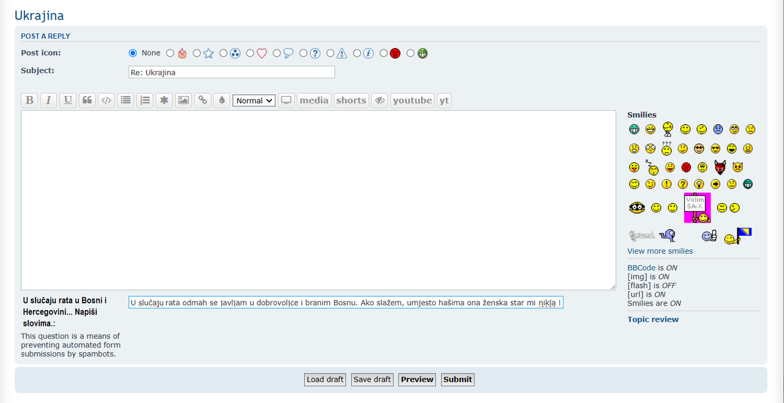The image size is (784, 403).
Task: Insert a list item asterisk
Action: click(x=164, y=100)
